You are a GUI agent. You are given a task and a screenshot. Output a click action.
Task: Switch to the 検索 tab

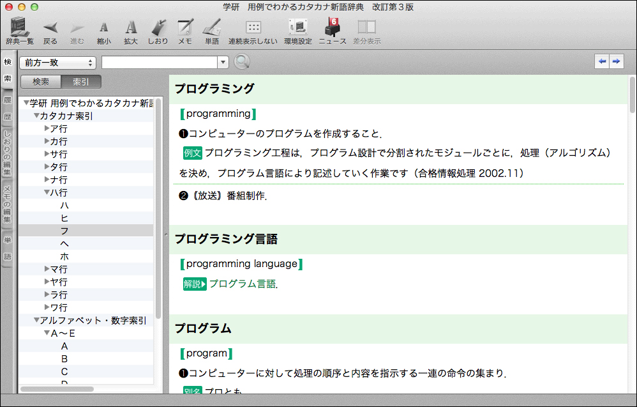tap(41, 82)
